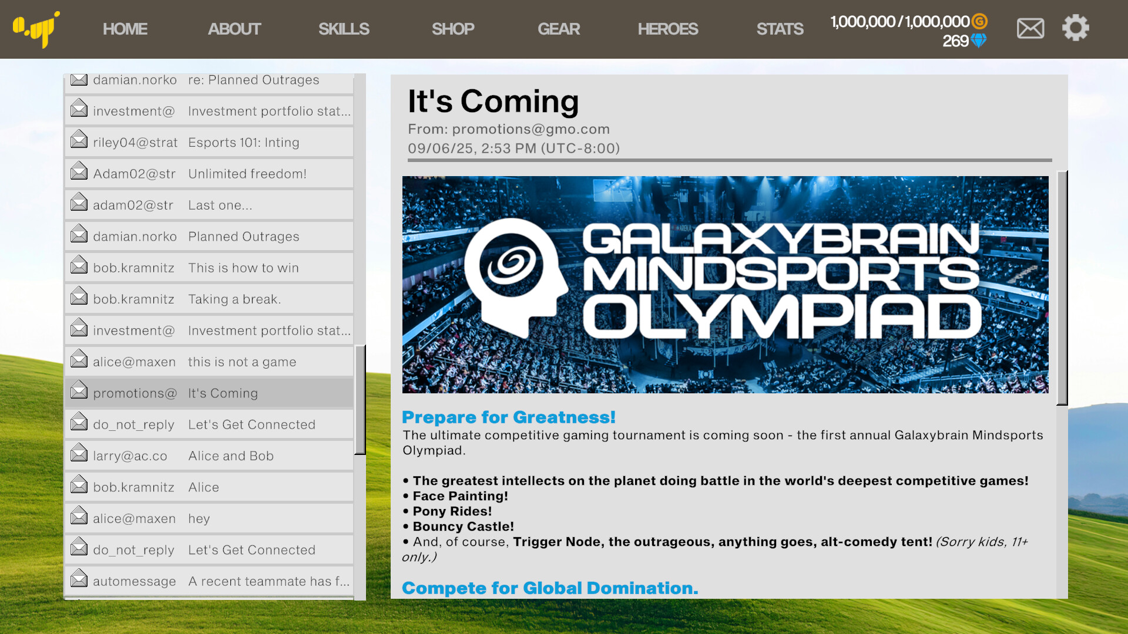Switch to the STATS section
Viewport: 1128px width, 634px height.
pyautogui.click(x=780, y=29)
